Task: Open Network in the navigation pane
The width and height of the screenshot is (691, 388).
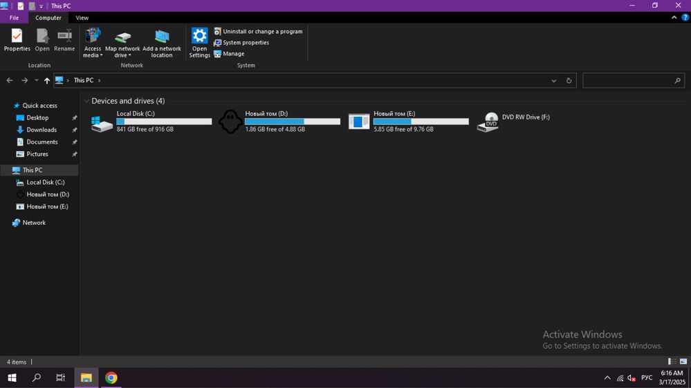Action: click(x=34, y=223)
